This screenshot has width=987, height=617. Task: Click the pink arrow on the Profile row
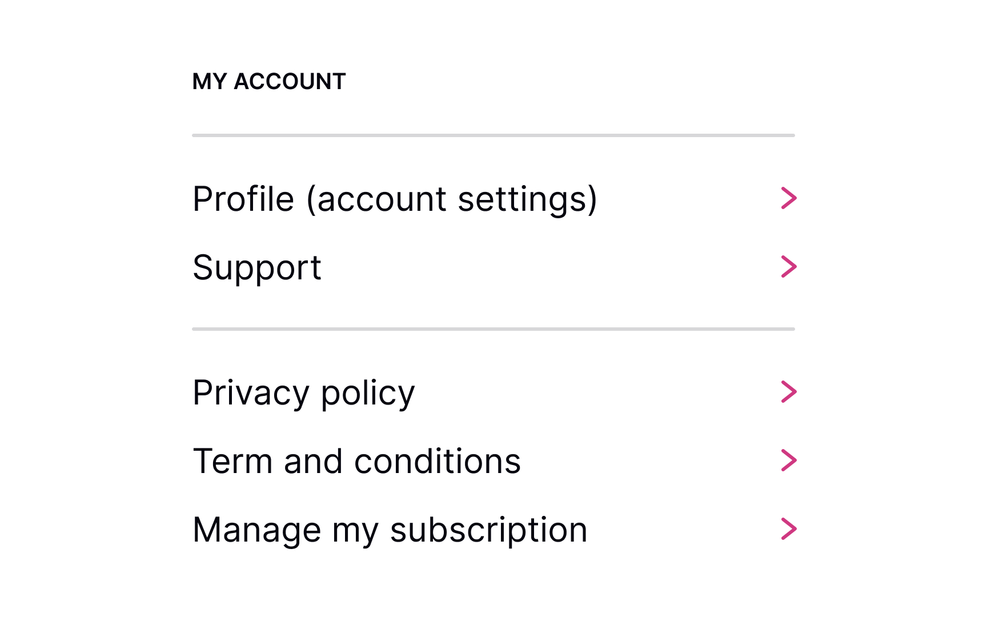pyautogui.click(x=788, y=199)
